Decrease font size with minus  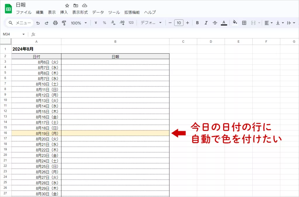[x=170, y=23]
